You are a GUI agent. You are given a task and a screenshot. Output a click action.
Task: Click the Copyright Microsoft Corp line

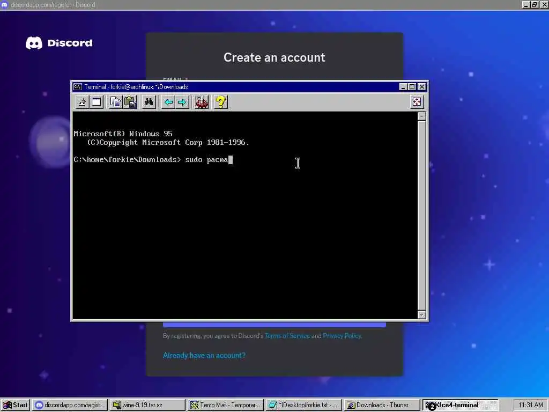pyautogui.click(x=168, y=143)
